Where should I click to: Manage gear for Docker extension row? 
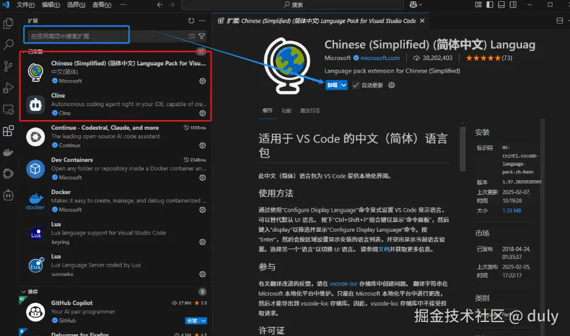203,210
